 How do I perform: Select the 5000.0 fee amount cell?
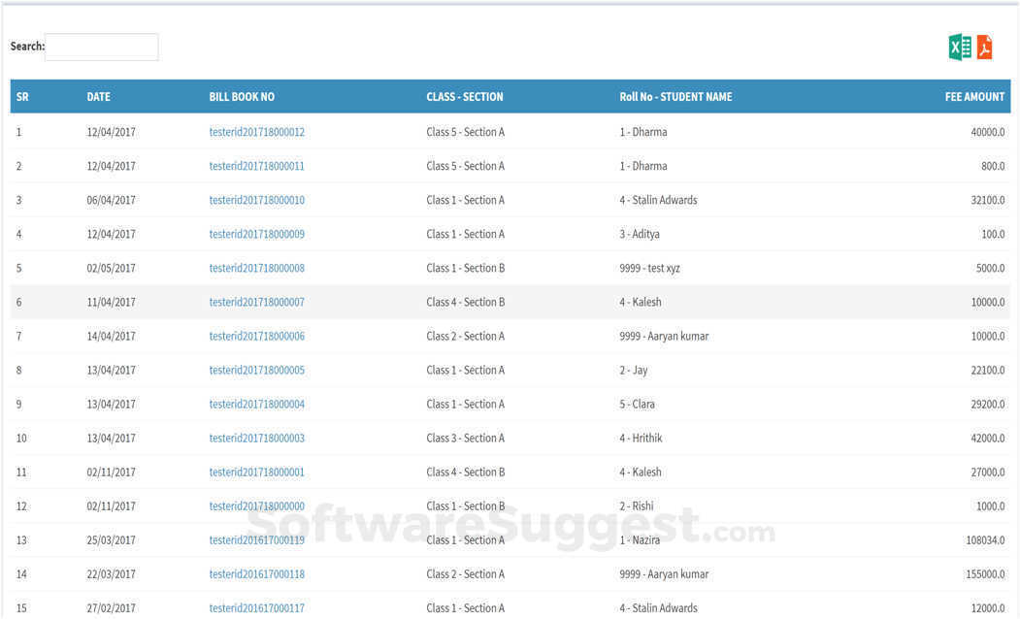990,268
